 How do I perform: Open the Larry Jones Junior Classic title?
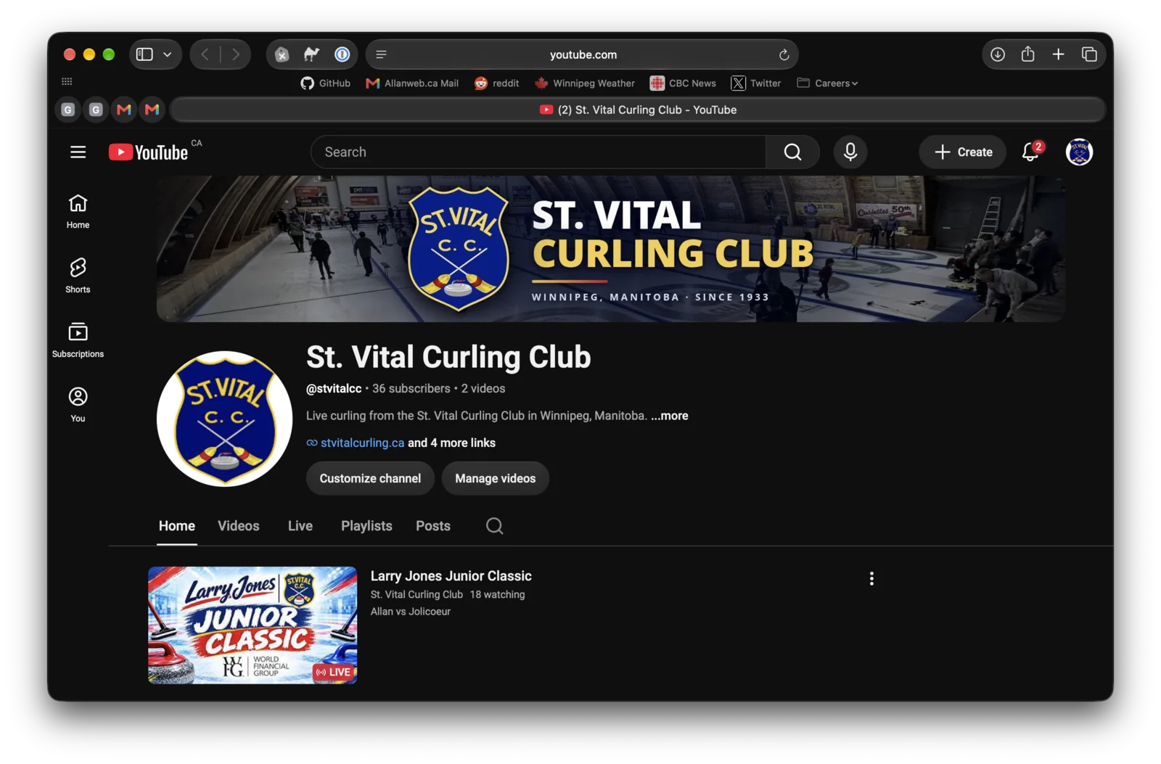tap(451, 576)
